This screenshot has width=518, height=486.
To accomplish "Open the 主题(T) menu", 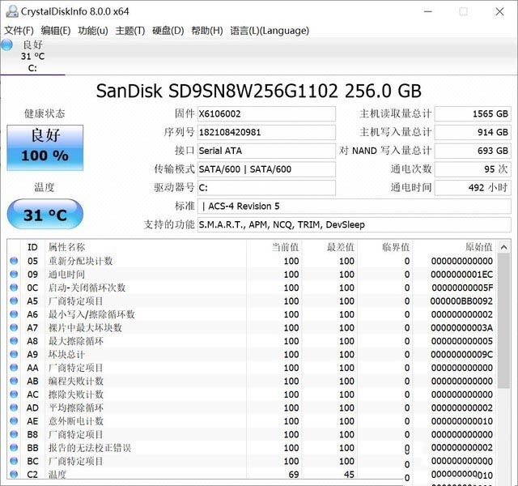I will 130,31.
